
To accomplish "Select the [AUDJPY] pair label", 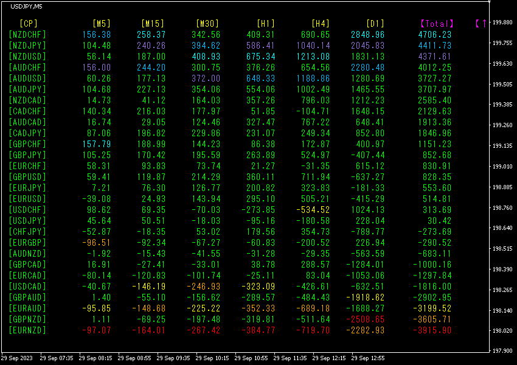I will tap(27, 89).
